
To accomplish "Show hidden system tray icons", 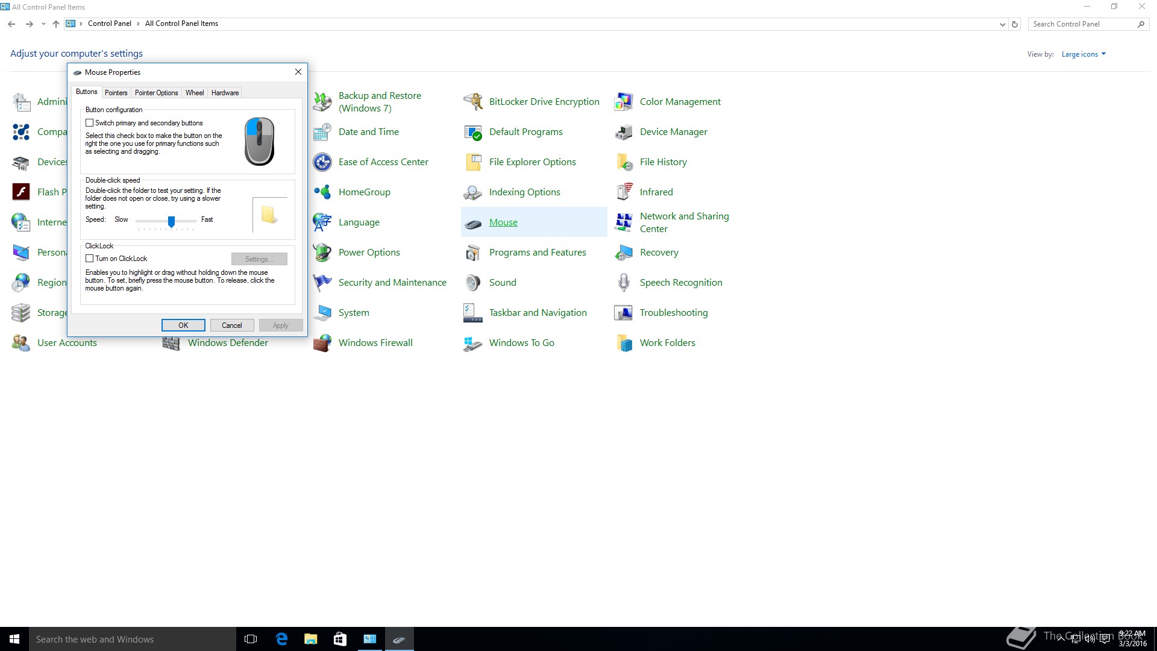I will click(1060, 639).
